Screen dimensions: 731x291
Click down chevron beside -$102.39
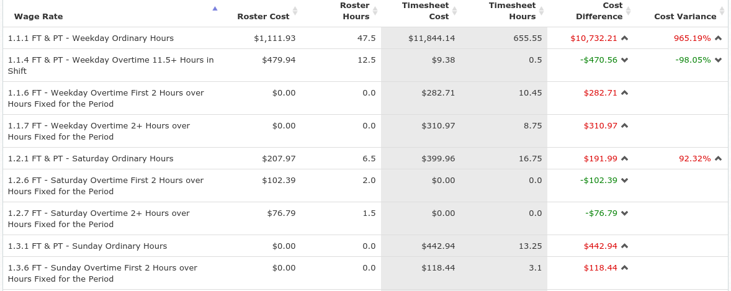pyautogui.click(x=625, y=181)
